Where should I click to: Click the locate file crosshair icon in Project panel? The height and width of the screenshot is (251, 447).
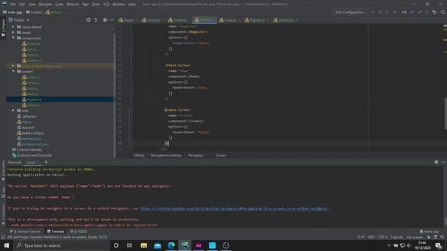pos(89,20)
